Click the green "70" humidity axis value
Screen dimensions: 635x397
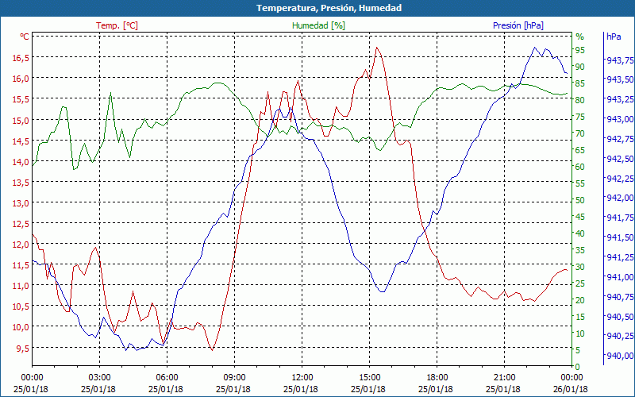(x=580, y=133)
